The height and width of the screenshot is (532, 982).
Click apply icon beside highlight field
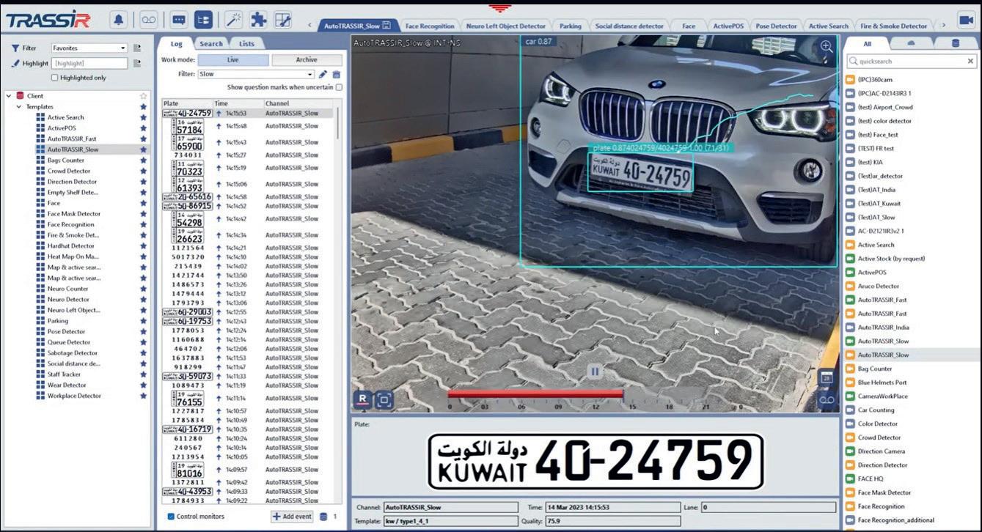(138, 64)
